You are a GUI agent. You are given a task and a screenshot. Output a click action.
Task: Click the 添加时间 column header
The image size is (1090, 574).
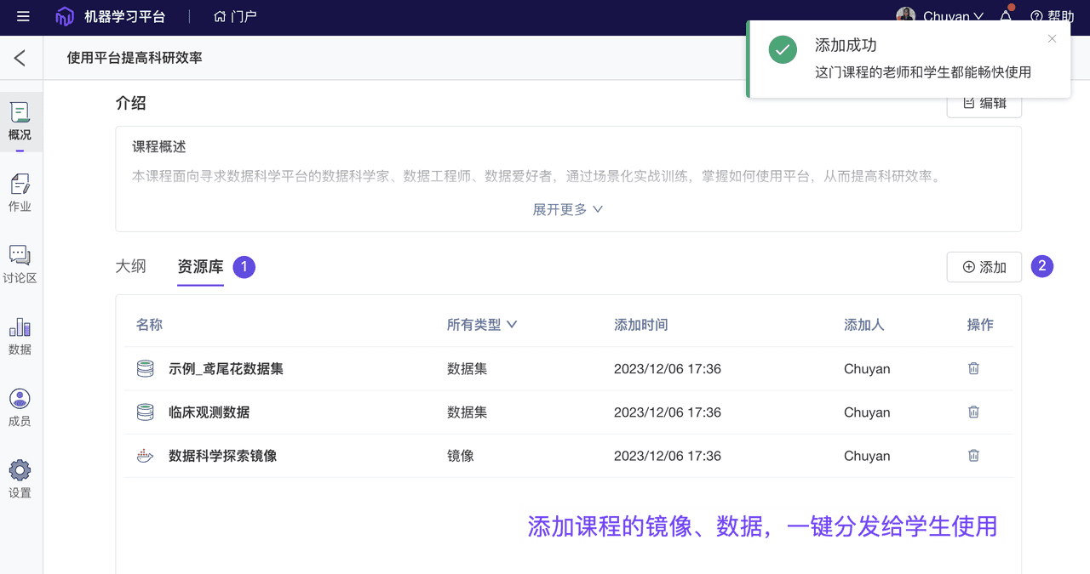click(641, 325)
